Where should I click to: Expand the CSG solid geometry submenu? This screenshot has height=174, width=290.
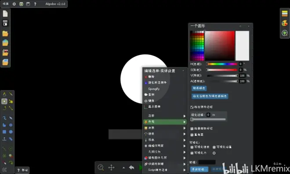[x=165, y=158]
